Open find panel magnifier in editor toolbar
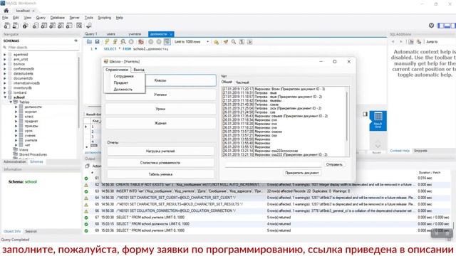Viewport: 456px width, 256px height. tap(234, 42)
